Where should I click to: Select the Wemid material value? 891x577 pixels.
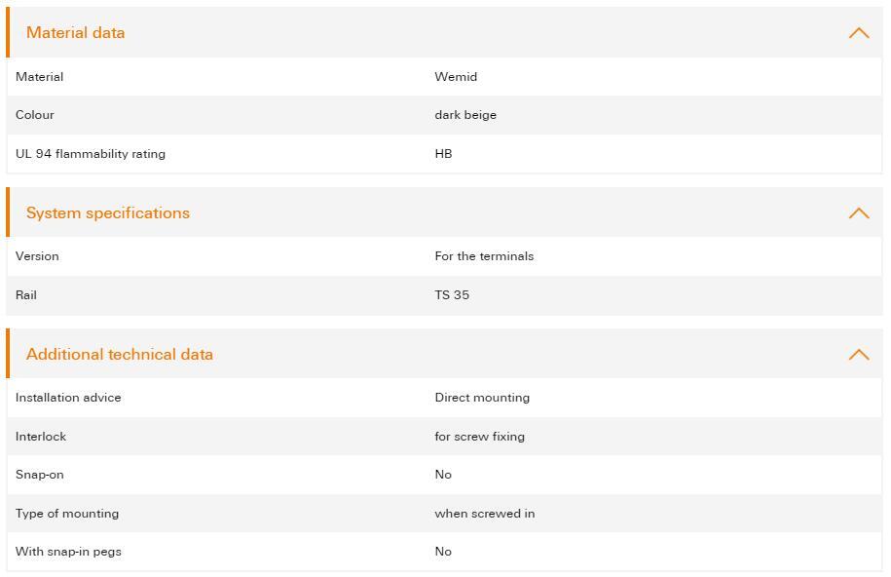456,77
